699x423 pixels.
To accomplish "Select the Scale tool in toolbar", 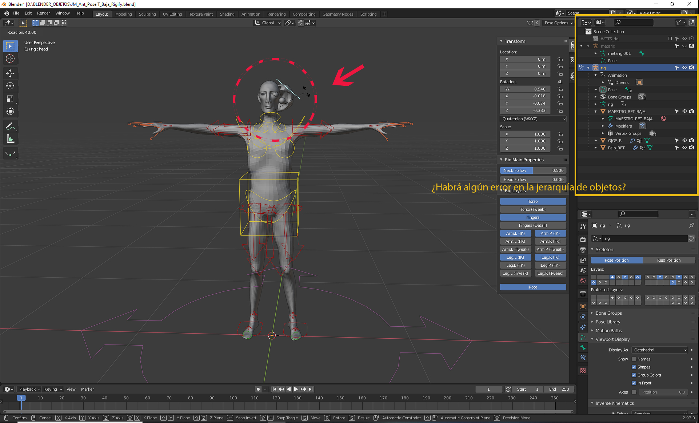I will point(10,99).
